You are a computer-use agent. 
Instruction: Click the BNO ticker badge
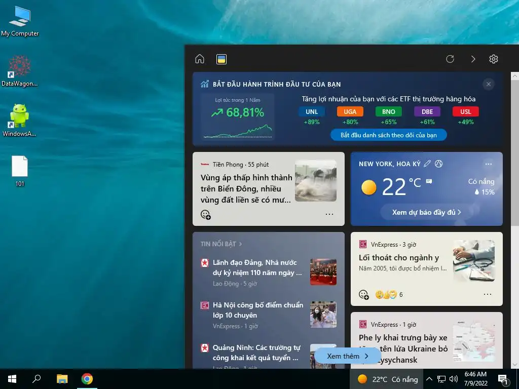tap(389, 111)
